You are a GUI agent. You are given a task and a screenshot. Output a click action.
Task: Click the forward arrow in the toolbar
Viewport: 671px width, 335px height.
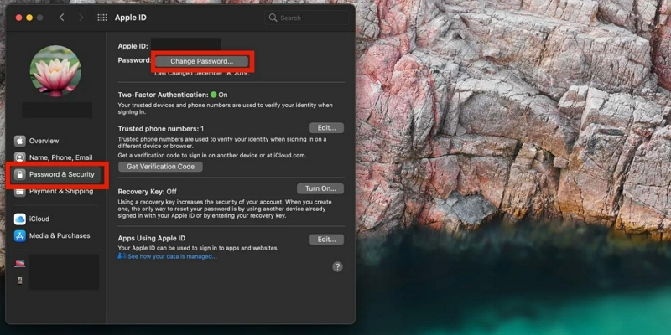tap(81, 18)
